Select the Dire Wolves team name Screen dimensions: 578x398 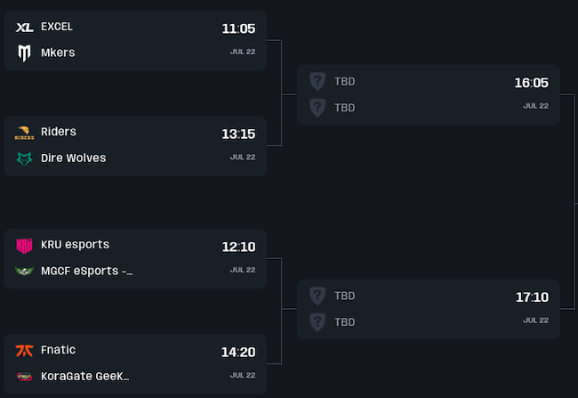73,158
